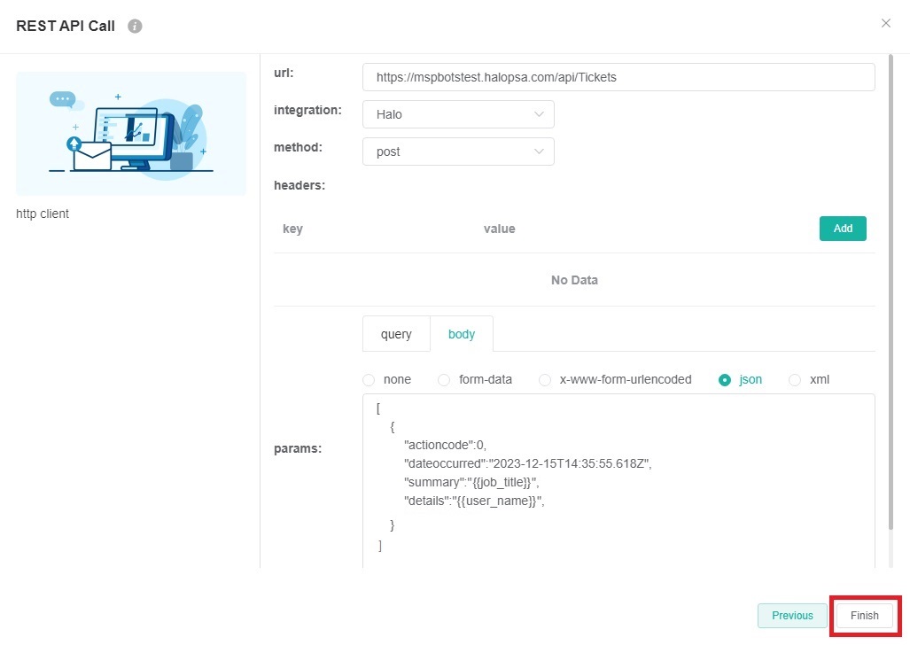Click the Finish button

click(864, 616)
